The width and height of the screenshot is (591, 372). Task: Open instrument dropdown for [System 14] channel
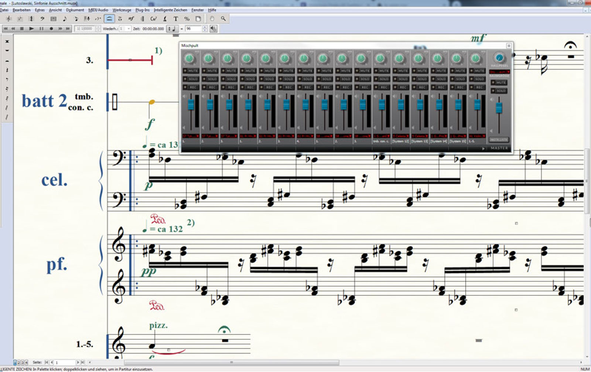[439, 136]
